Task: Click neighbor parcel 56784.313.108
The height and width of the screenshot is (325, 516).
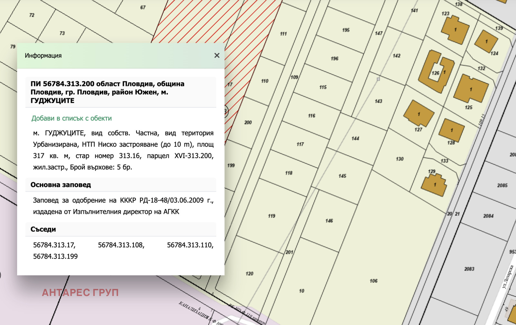Action: pos(121,245)
